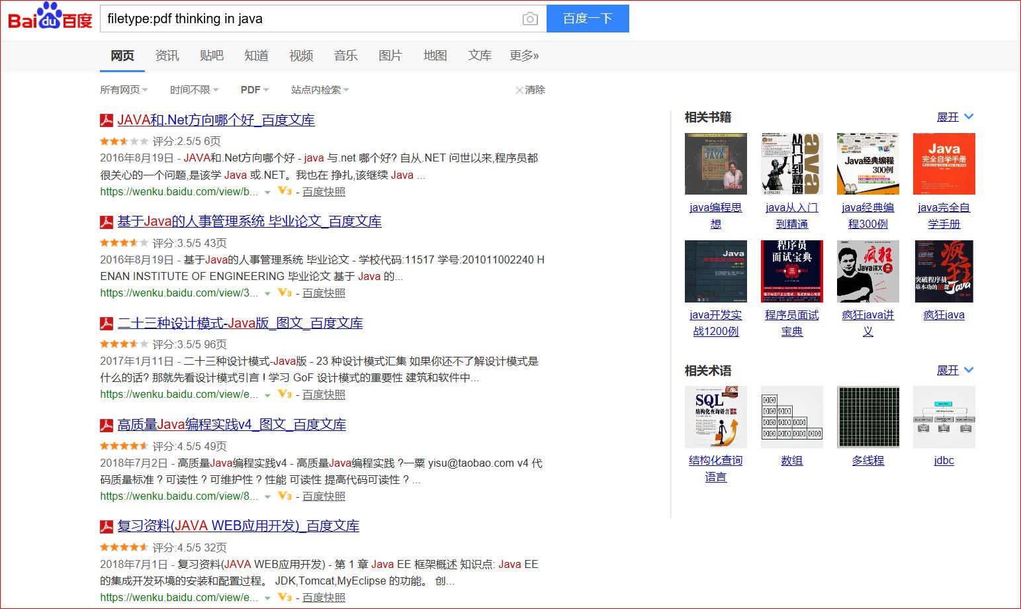Viewport: 1021px width, 609px height.
Task: Click the 程序员面试宝典 book cover
Action: [x=792, y=271]
